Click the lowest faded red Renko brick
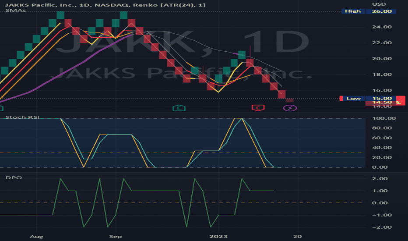This screenshot has height=241, width=408. tap(290, 100)
